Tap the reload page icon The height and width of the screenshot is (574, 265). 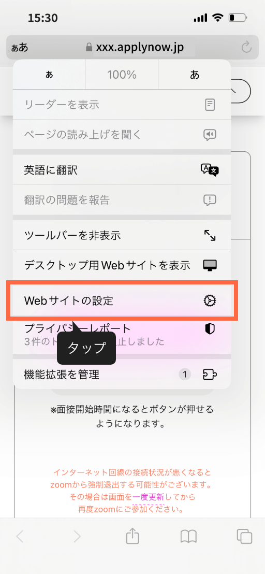pos(247,47)
